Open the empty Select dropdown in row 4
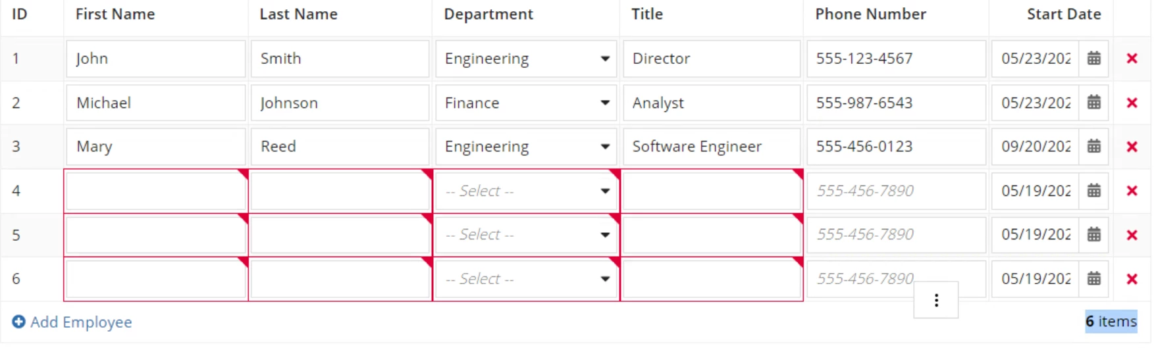The width and height of the screenshot is (1156, 348). pyautogui.click(x=525, y=191)
